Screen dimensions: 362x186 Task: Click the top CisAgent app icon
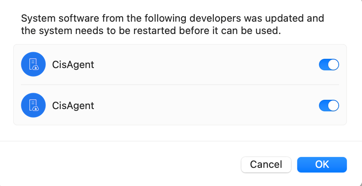click(x=33, y=65)
